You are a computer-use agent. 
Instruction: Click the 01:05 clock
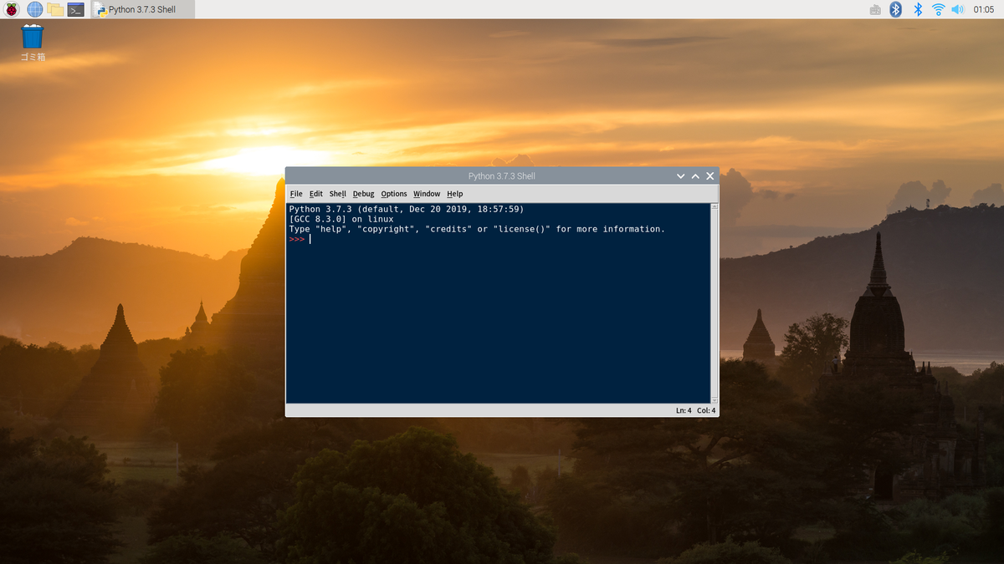tap(984, 9)
